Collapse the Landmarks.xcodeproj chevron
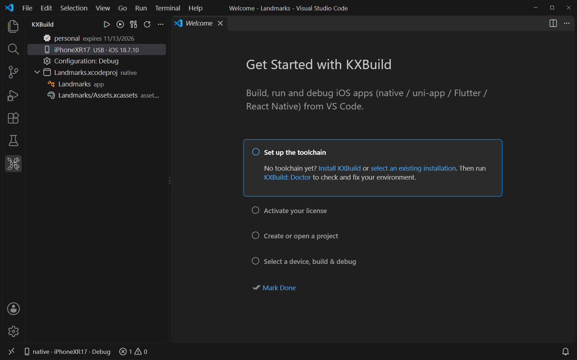Screen dimensions: 577x360 tap(37, 72)
